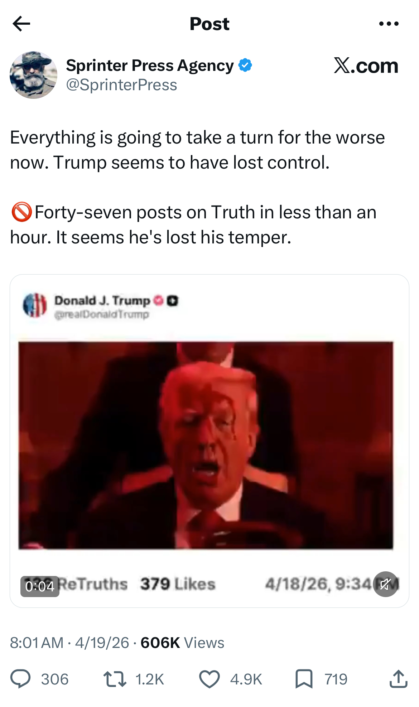Tap the share upload icon

tap(398, 679)
